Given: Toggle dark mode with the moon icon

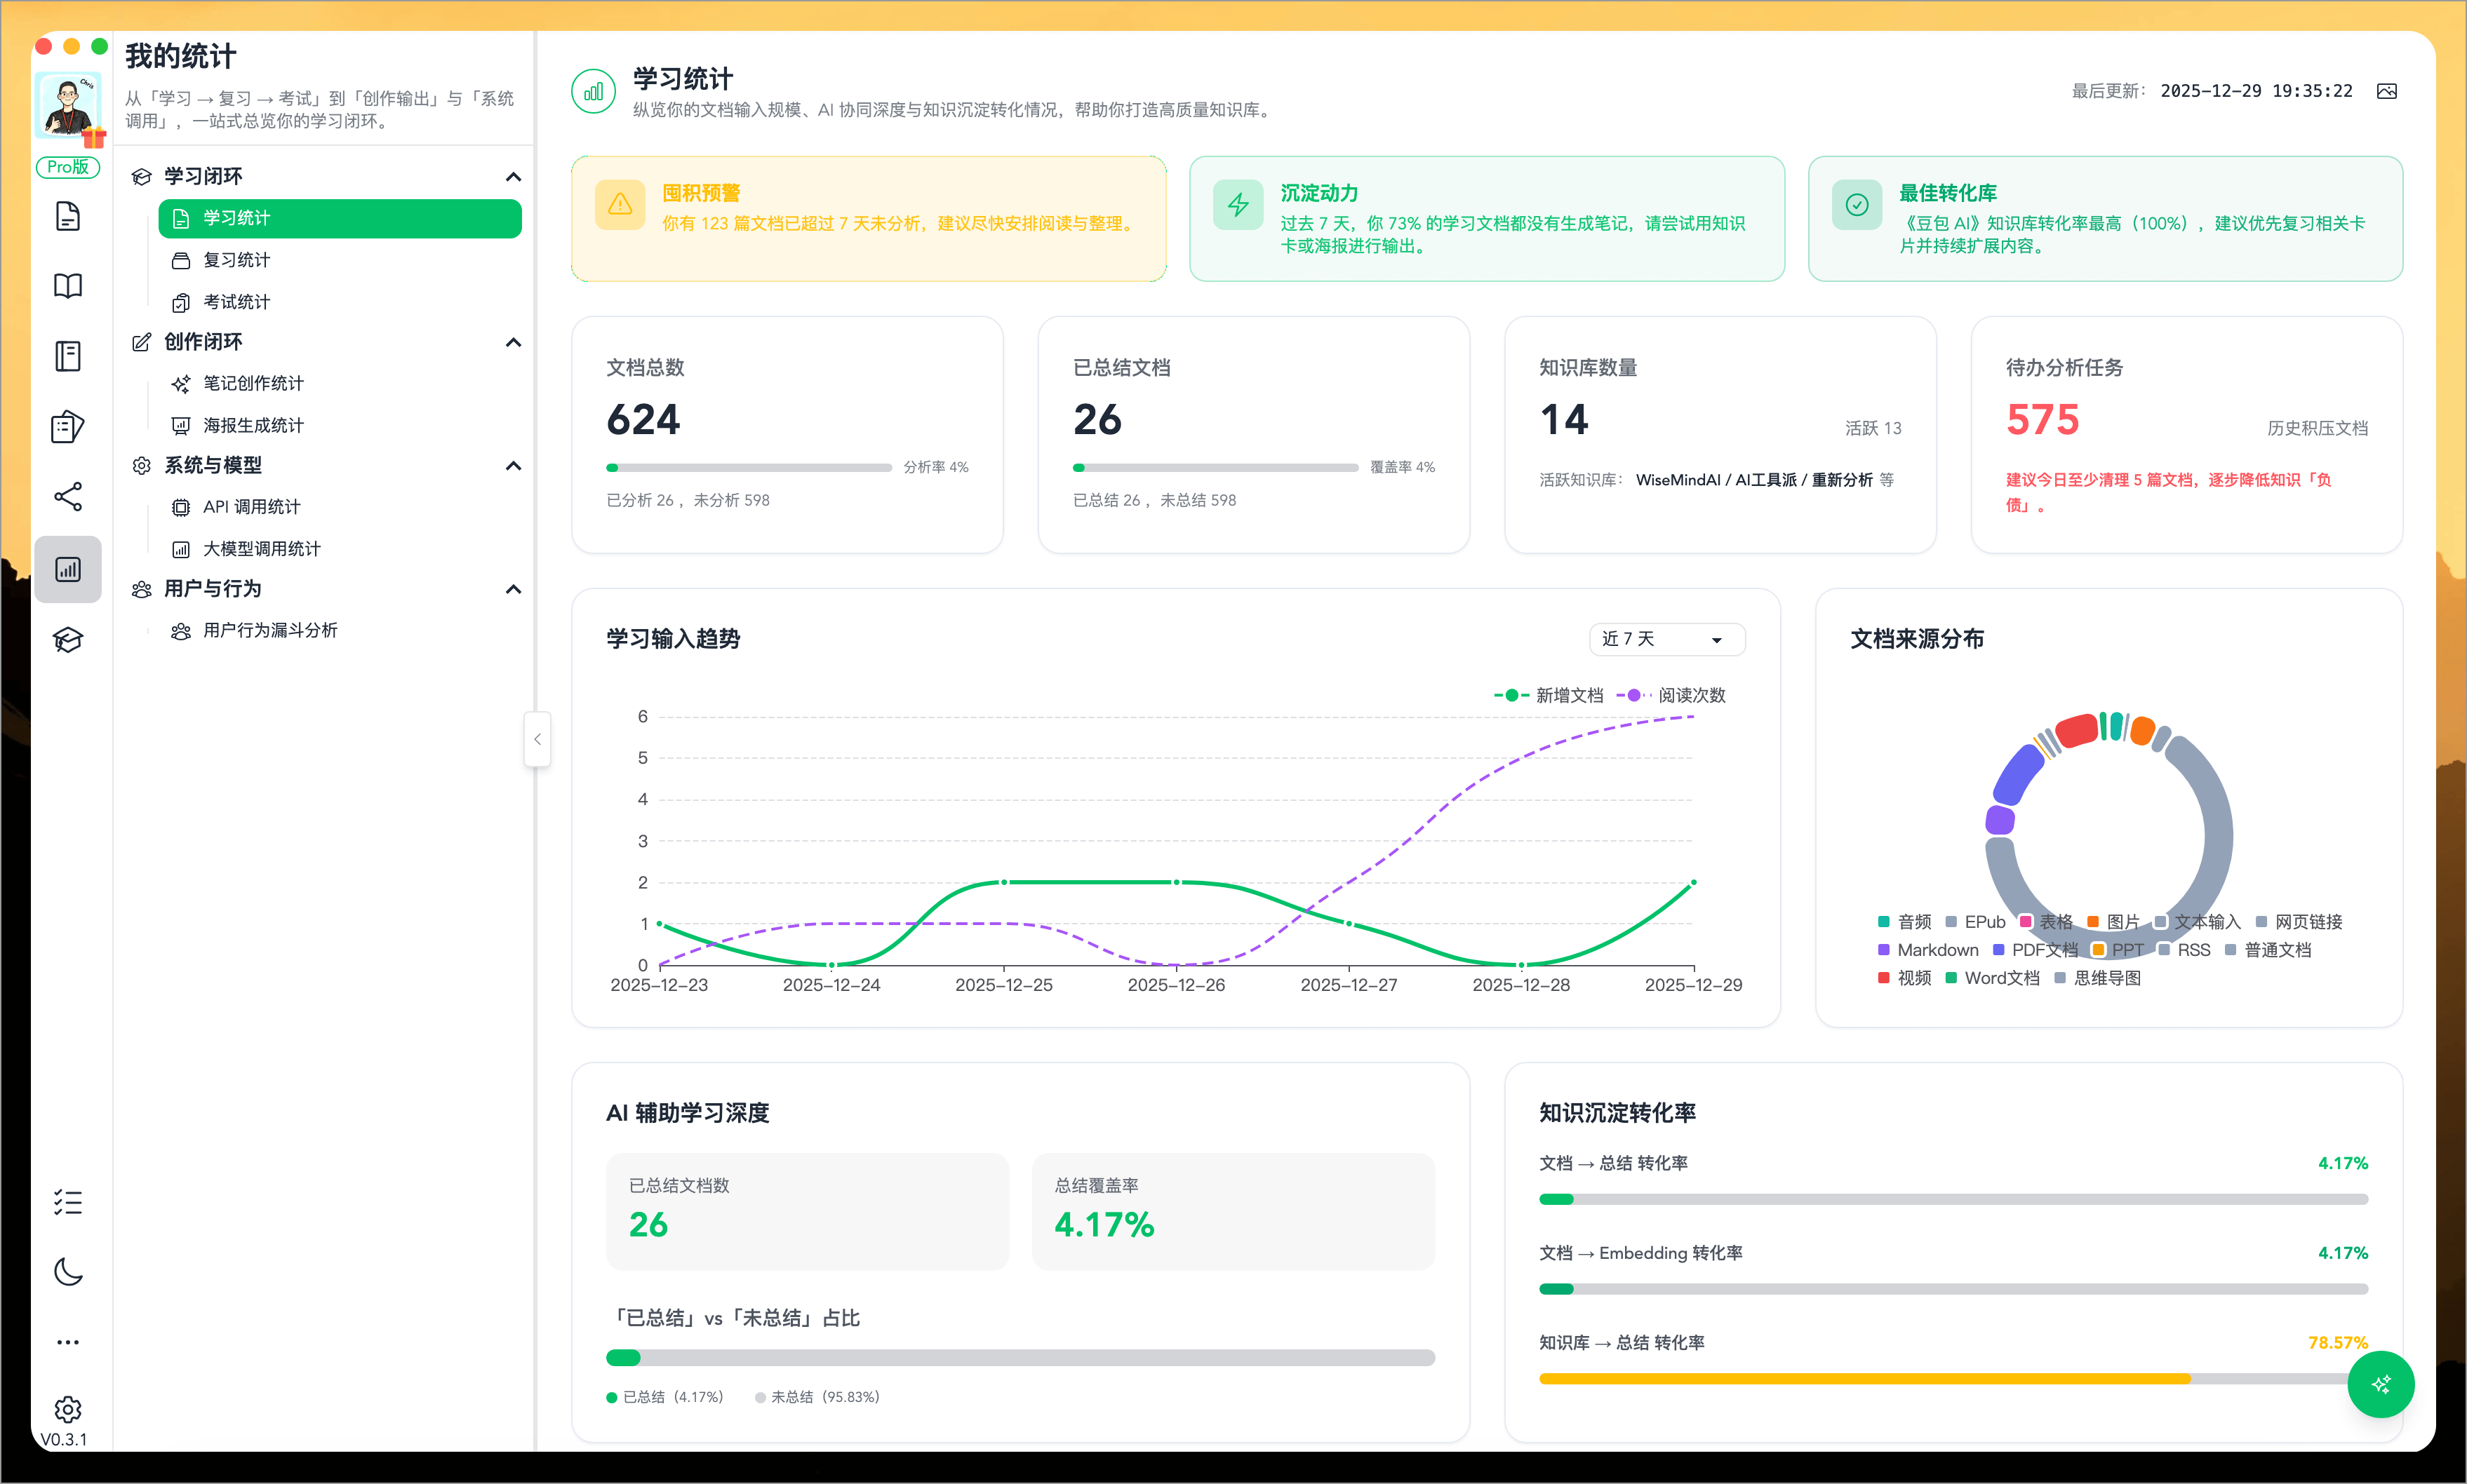Looking at the screenshot, I should [68, 1272].
